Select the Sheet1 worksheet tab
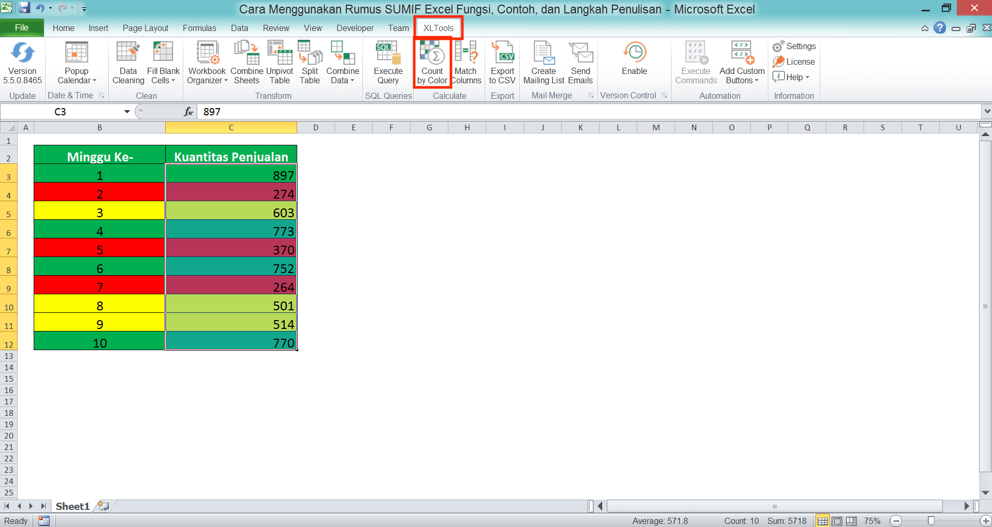Screen dimensions: 992x527 pyautogui.click(x=72, y=506)
